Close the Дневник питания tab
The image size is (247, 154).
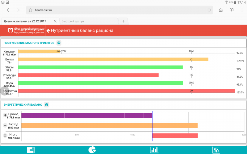(55, 21)
